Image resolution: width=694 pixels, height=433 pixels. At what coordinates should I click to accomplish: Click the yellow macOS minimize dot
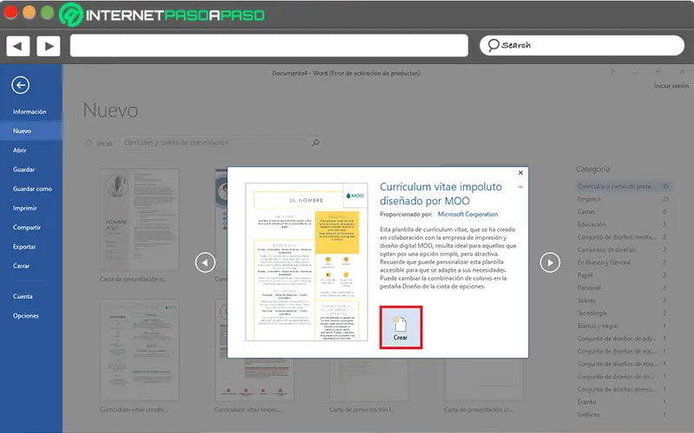tap(29, 12)
